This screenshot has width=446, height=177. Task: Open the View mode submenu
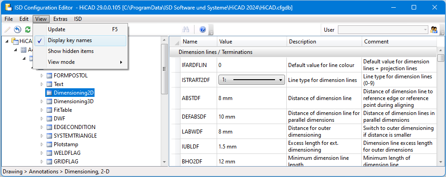click(x=80, y=62)
